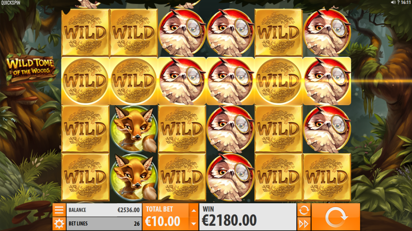Click the Total Bet €10.00 panel

[x=165, y=217]
